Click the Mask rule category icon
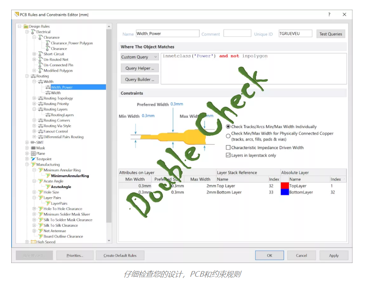 coord(33,148)
